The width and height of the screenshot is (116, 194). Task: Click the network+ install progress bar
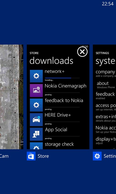[x=62, y=78]
